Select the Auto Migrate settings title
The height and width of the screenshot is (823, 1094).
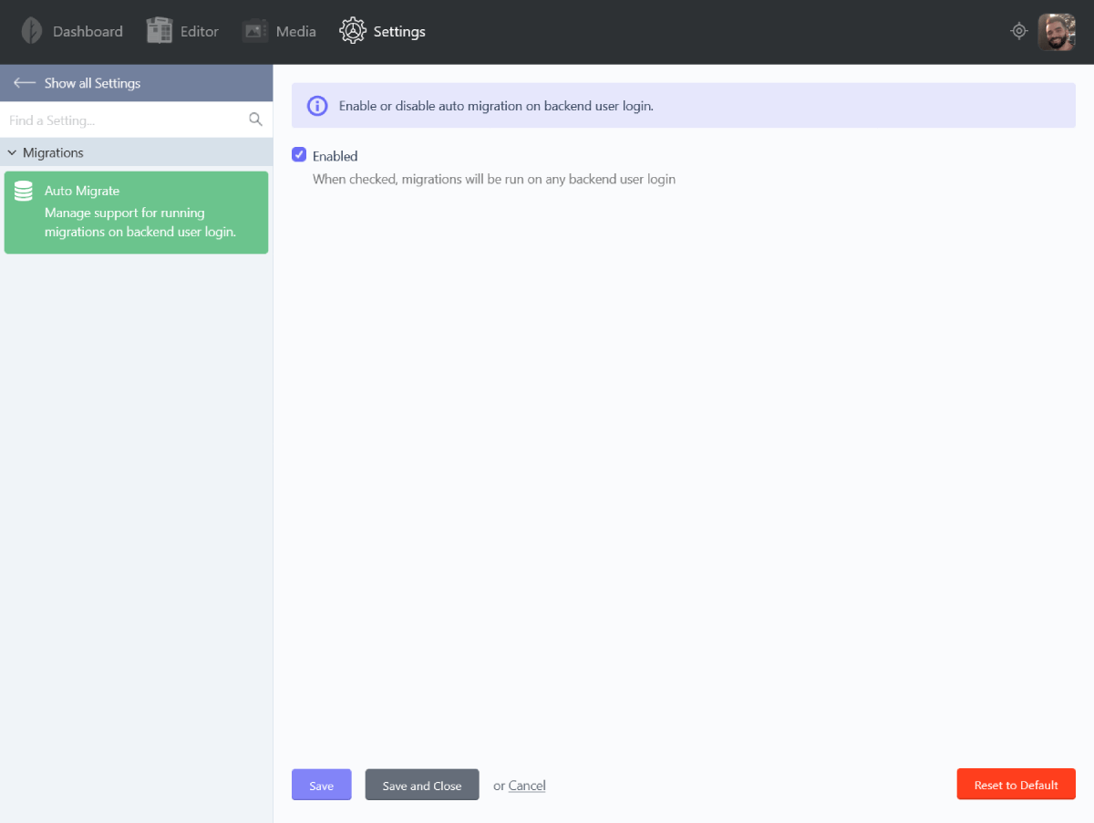click(x=82, y=191)
